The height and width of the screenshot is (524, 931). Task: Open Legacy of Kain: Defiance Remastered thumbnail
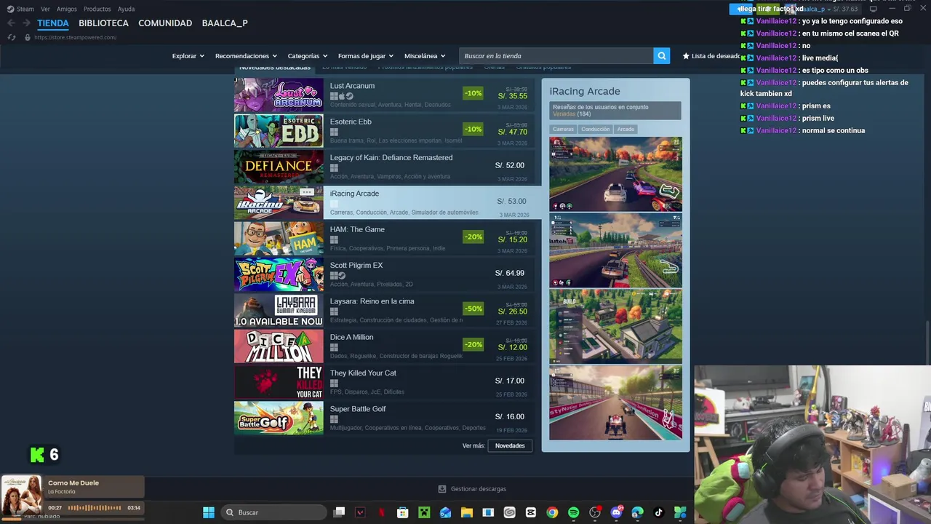[x=279, y=167]
